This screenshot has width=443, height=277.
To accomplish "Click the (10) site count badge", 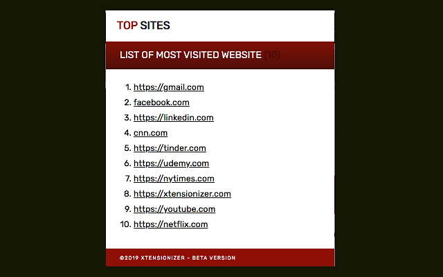I will (x=272, y=55).
